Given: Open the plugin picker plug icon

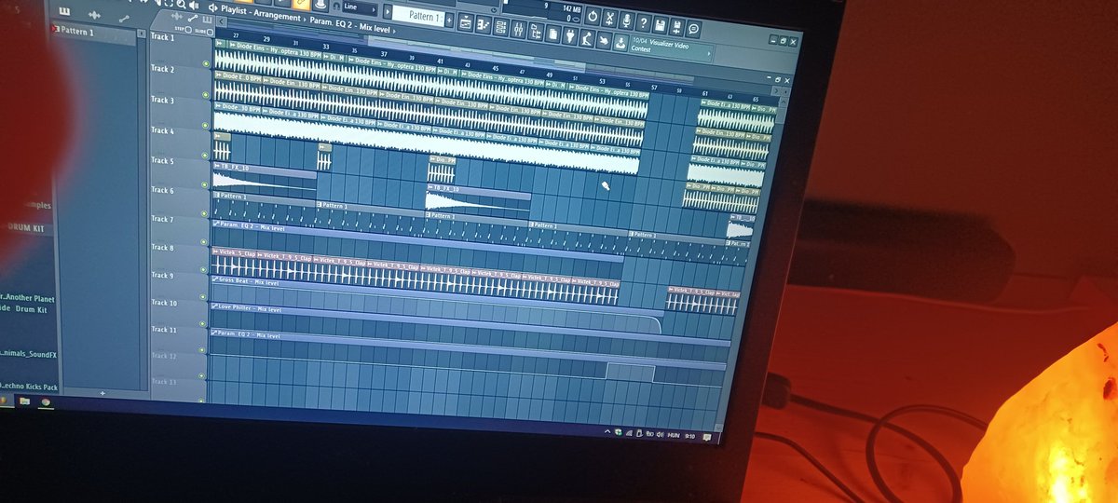Looking at the screenshot, I should (570, 34).
